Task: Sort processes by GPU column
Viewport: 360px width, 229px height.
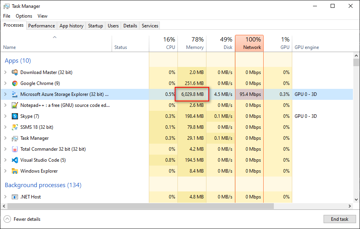Action: 278,43
